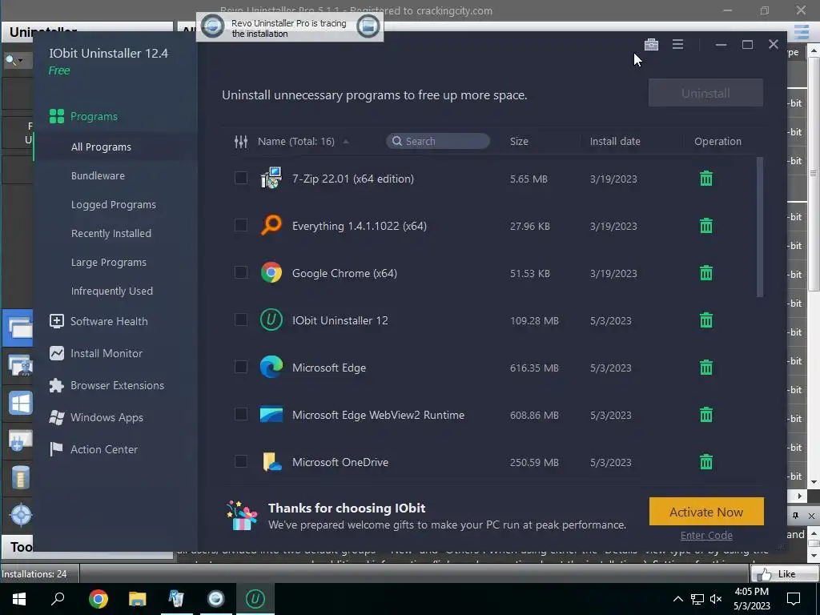This screenshot has width=820, height=615.
Task: Open Revo search options dropdown arrow
Action: [20, 61]
